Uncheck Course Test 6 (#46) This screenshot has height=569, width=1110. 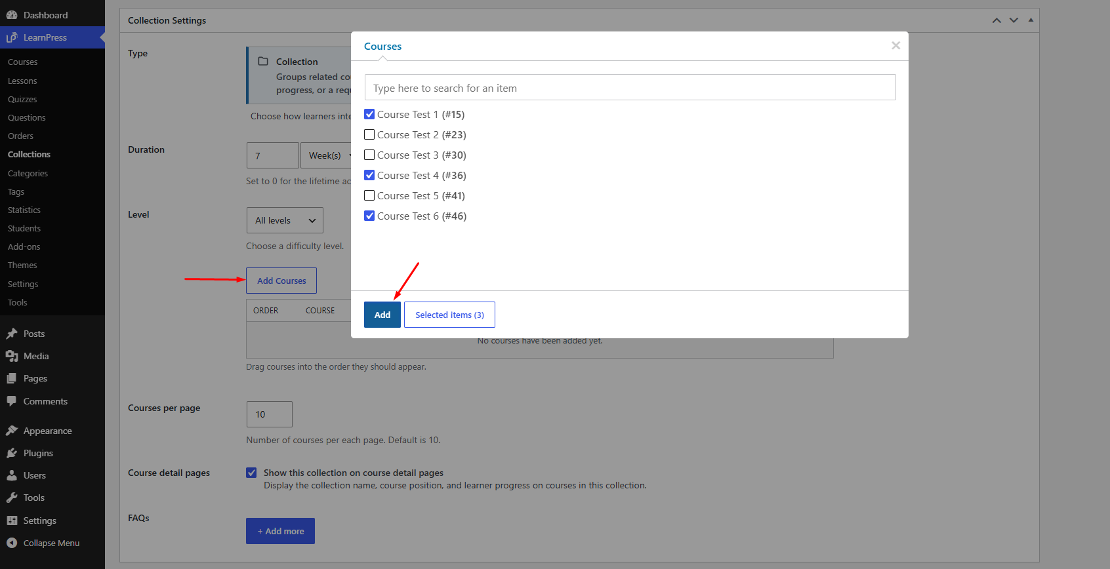369,216
